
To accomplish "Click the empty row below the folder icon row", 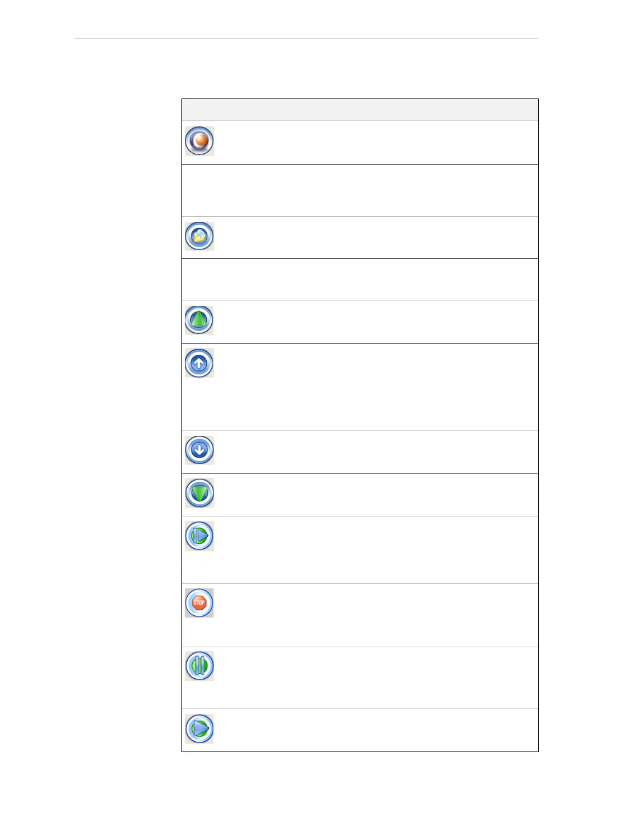I will coord(360,280).
